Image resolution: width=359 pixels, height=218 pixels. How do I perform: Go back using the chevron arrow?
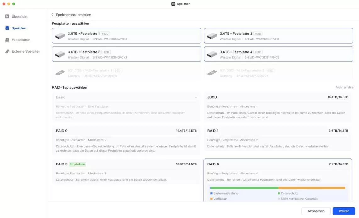click(x=52, y=15)
